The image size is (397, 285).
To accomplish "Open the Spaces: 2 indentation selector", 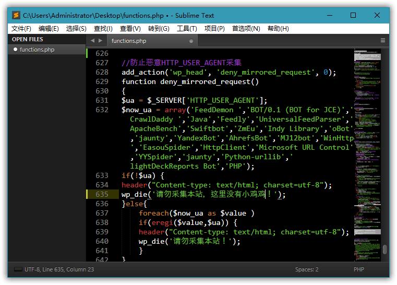I will [307, 269].
